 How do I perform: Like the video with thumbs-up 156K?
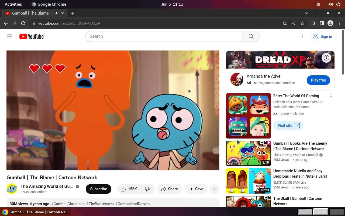click(129, 189)
